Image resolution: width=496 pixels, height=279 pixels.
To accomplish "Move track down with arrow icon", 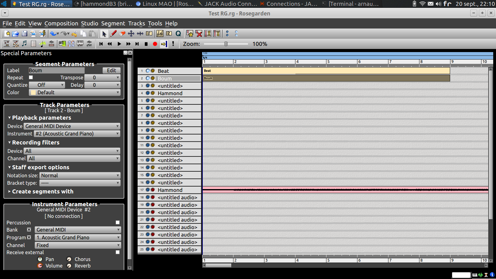I will coord(217,33).
